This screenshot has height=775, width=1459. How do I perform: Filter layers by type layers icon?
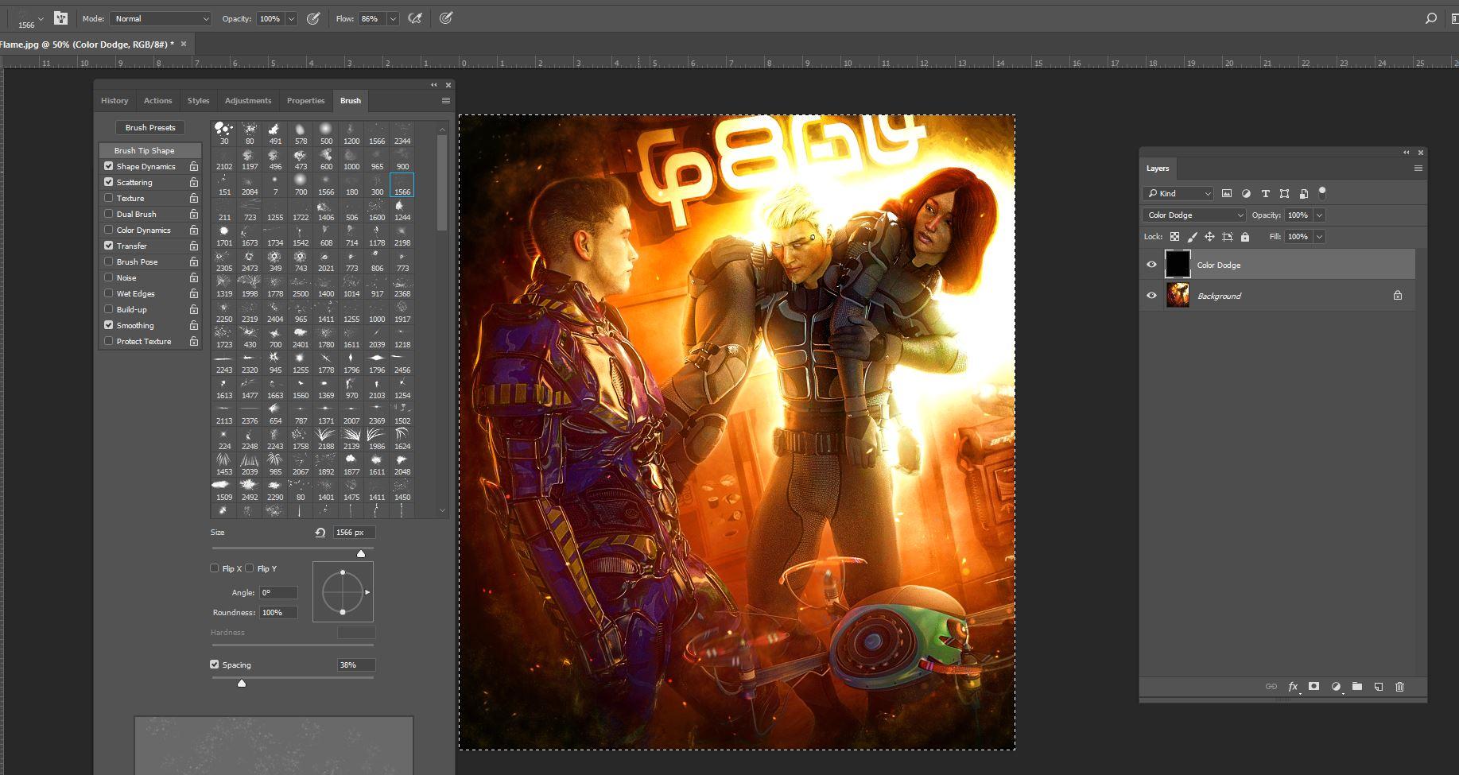[1265, 194]
